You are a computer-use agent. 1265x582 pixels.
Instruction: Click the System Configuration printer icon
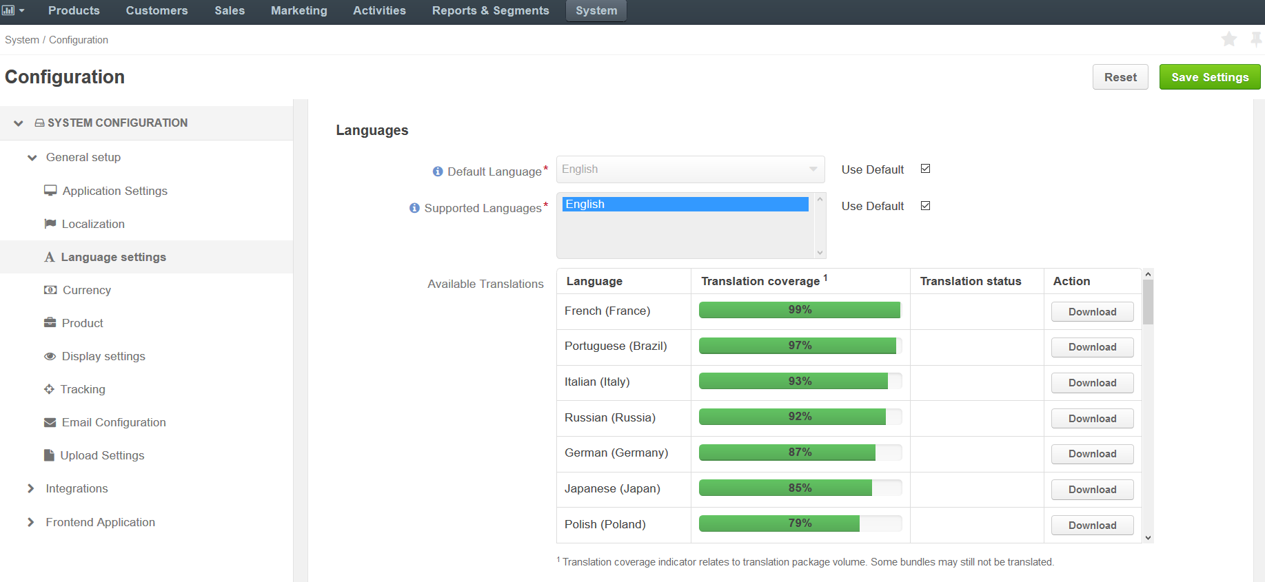[40, 123]
